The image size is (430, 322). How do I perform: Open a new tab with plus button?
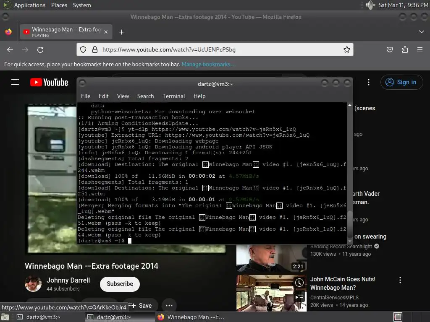[121, 32]
